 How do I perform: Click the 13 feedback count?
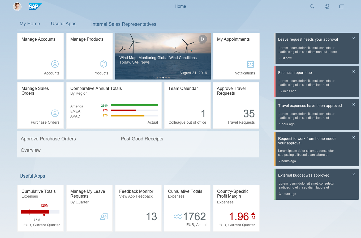[x=152, y=216]
